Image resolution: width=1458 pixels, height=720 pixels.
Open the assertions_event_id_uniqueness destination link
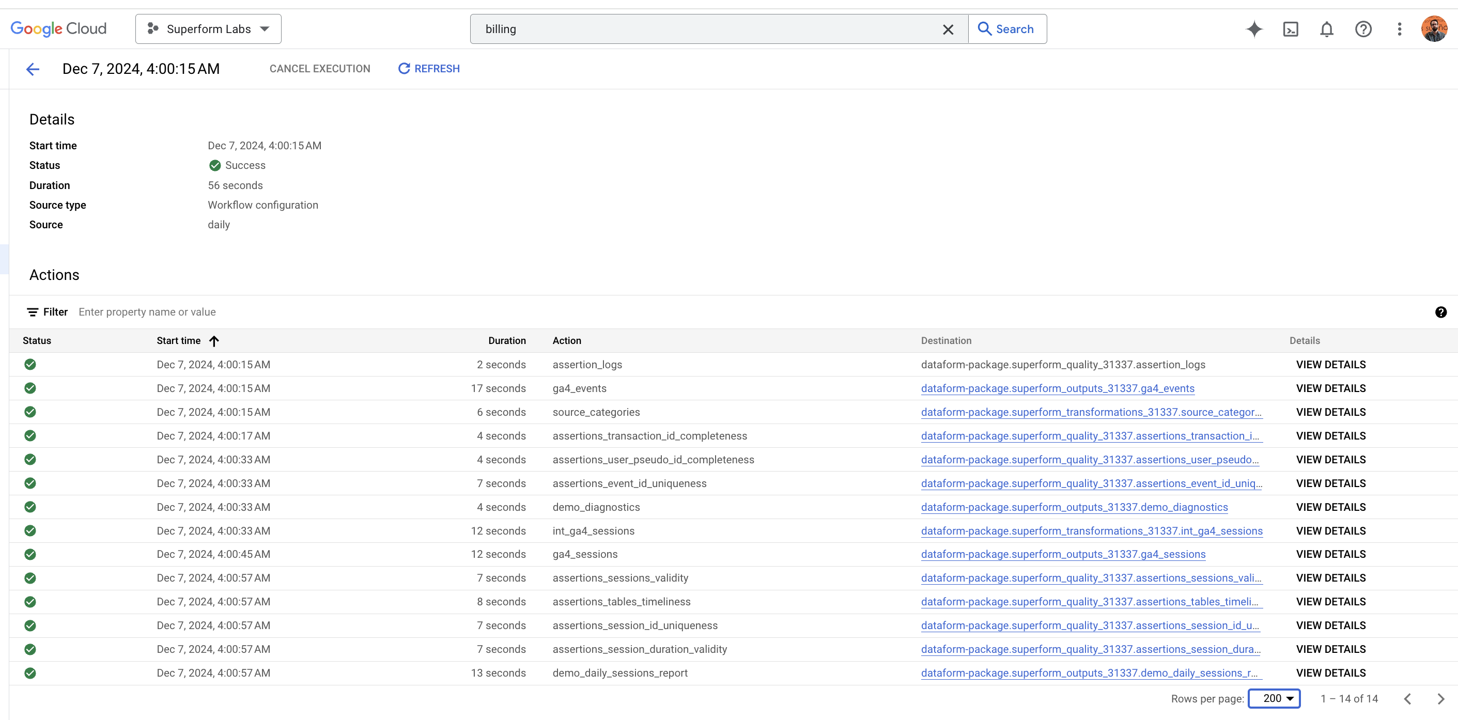point(1091,483)
